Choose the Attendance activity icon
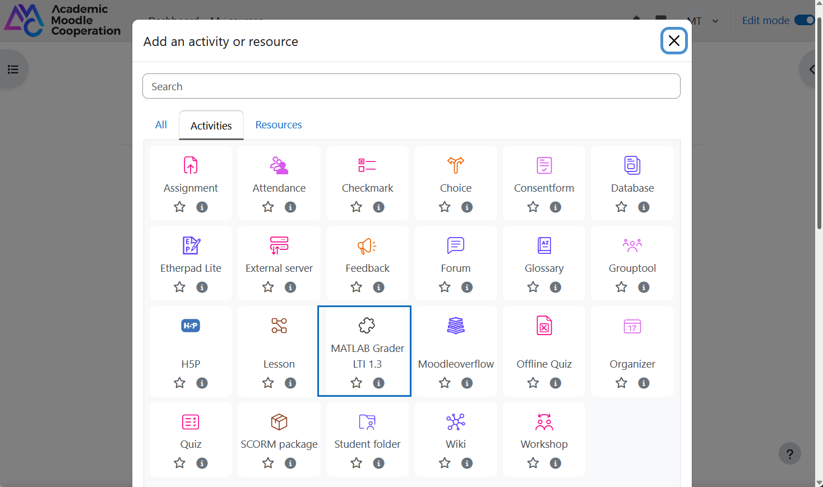 pos(279,165)
